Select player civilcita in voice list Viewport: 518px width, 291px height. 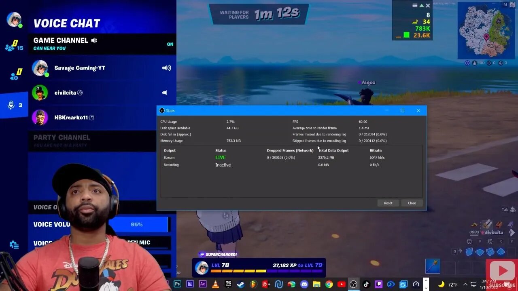(x=102, y=93)
